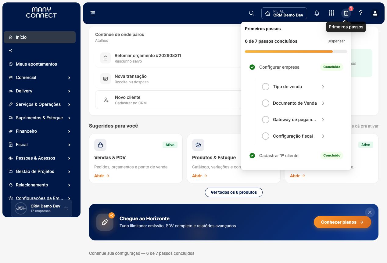Click the Fiscal document icon in sidebar
The width and height of the screenshot is (387, 263).
click(x=11, y=145)
